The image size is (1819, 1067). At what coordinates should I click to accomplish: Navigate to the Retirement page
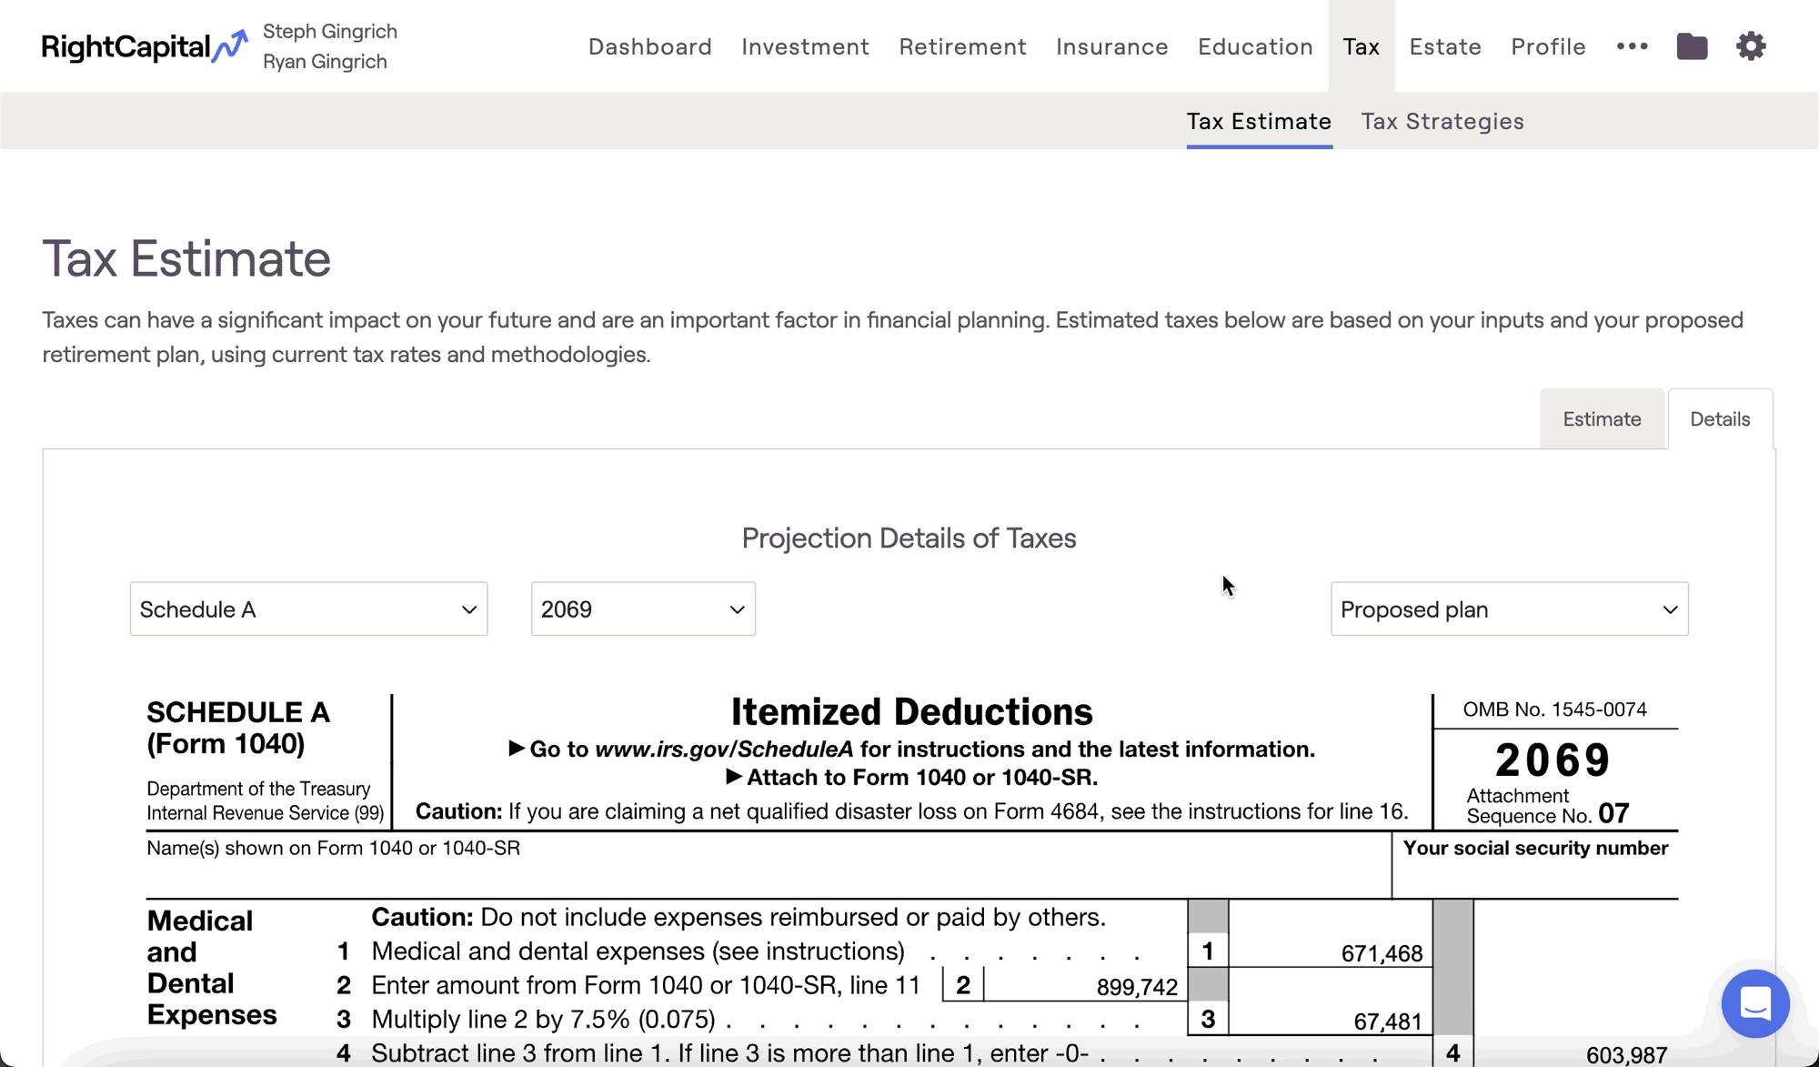click(962, 46)
